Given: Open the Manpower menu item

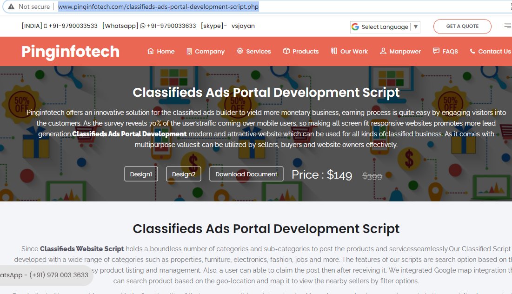Looking at the screenshot, I should click(400, 51).
